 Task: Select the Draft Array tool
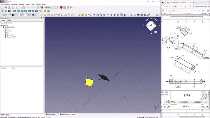click(145, 15)
